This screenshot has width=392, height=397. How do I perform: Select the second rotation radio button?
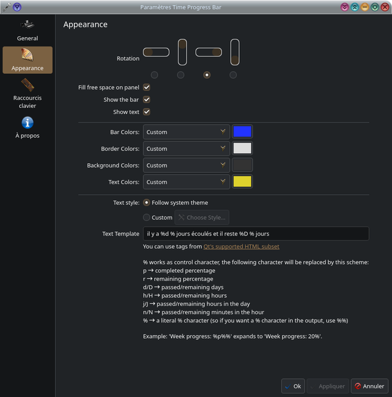coord(181,75)
